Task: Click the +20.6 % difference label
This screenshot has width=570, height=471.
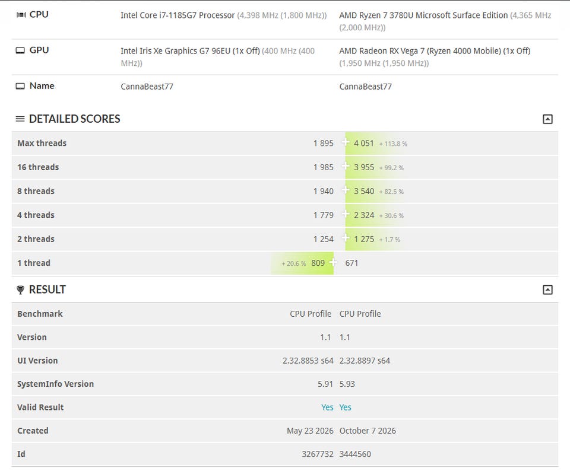Action: click(294, 263)
